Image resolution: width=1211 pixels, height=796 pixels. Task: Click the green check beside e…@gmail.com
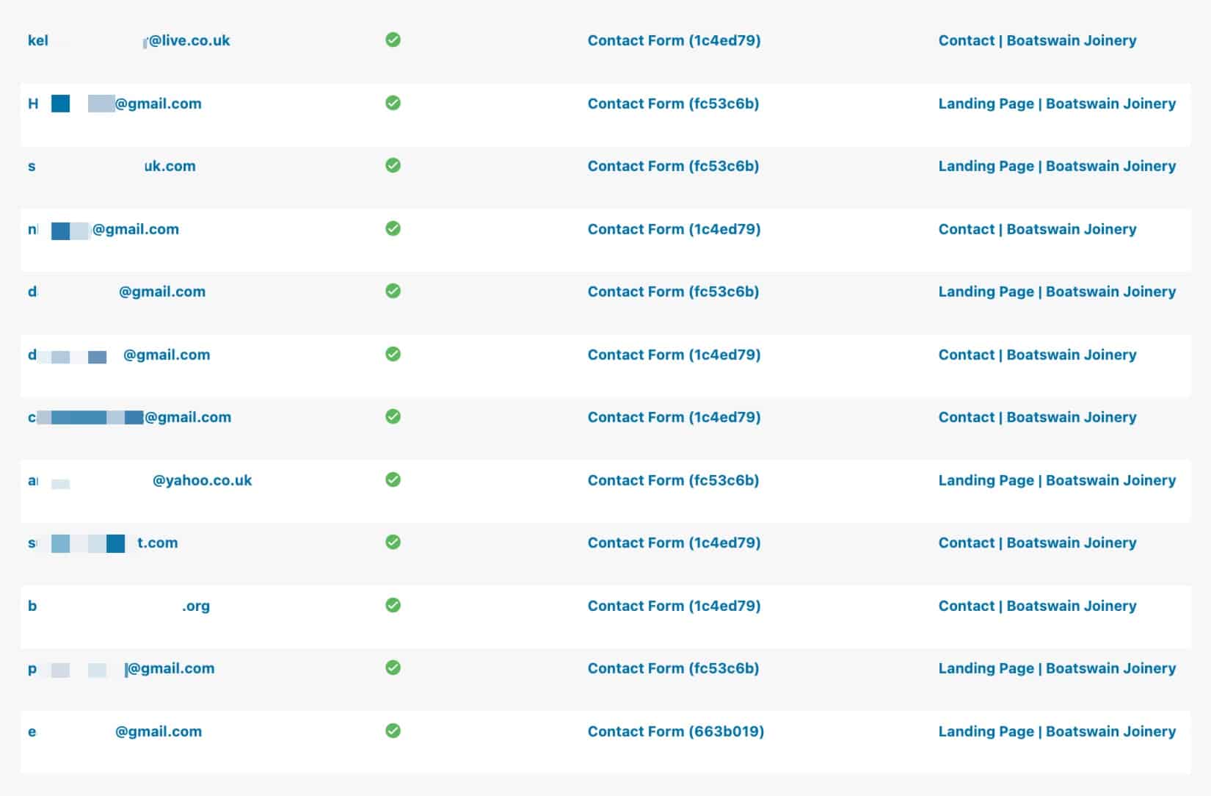coord(393,731)
